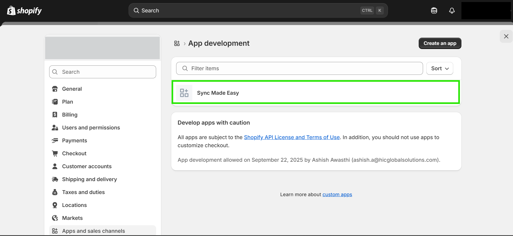This screenshot has height=236, width=513.
Task: Open Users and permissions settings
Action: coord(91,128)
